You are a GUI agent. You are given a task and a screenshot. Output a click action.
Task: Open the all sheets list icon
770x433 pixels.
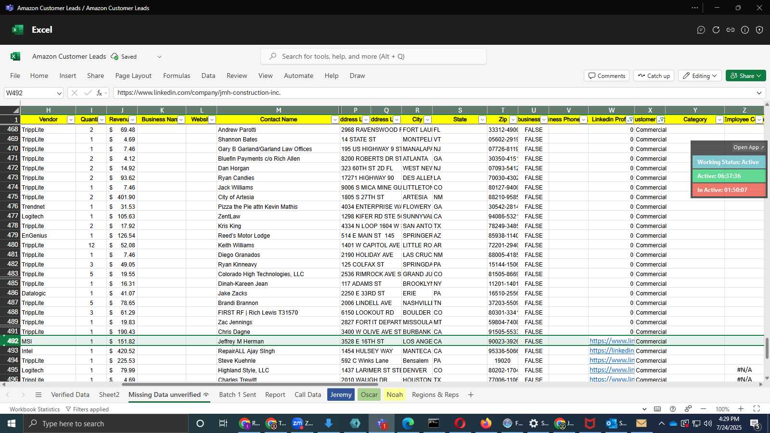(38, 395)
